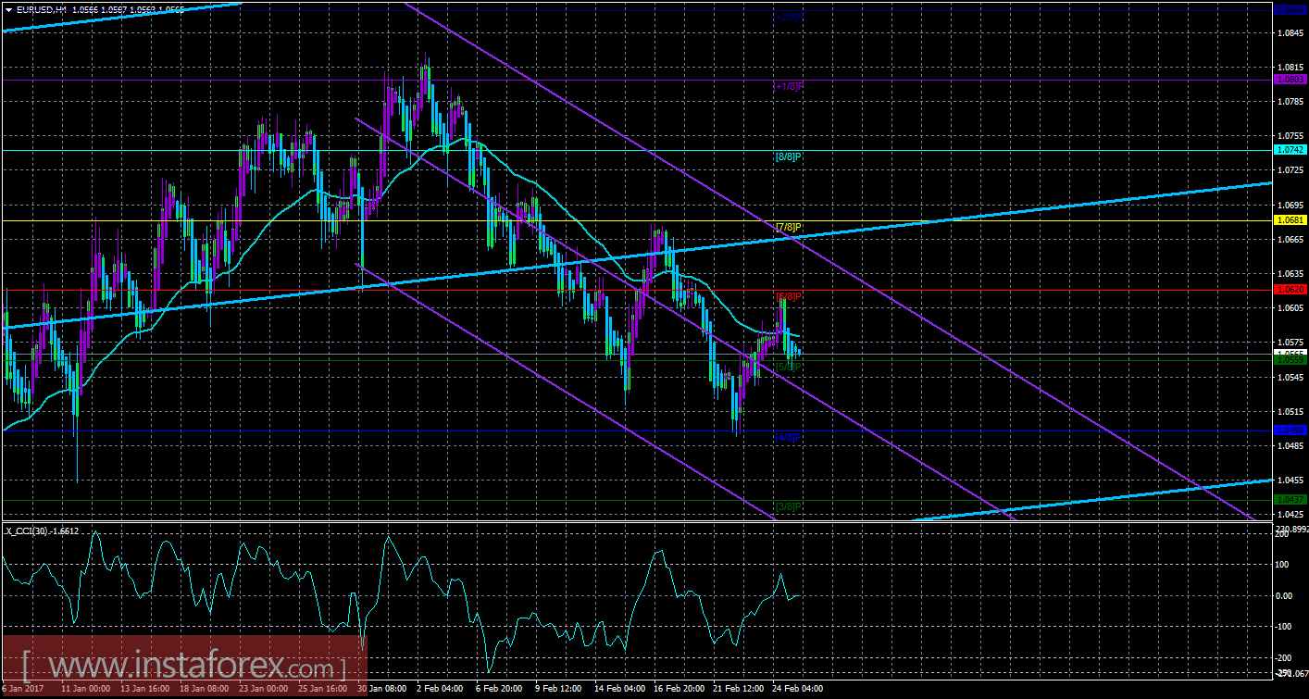Click the yellow 1.0681 price tag
This screenshot has width=1309, height=699.
1290,220
